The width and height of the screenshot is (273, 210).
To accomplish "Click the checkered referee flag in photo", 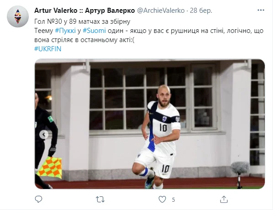I will (50, 167).
